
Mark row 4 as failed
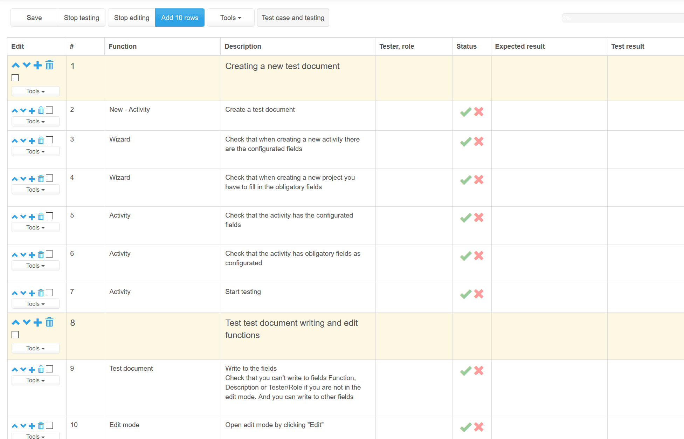pyautogui.click(x=479, y=180)
